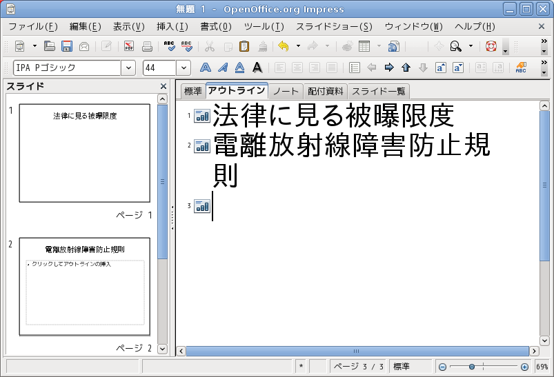Print the file directly
The image size is (554, 377).
(x=147, y=46)
